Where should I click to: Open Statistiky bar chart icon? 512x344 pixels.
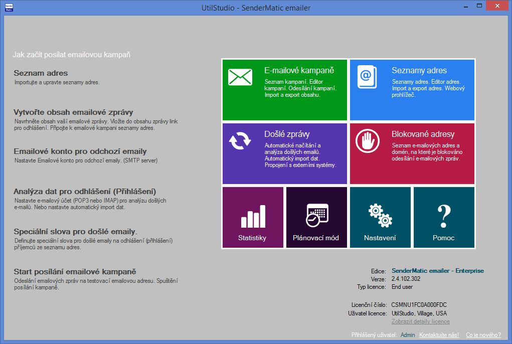point(253,216)
